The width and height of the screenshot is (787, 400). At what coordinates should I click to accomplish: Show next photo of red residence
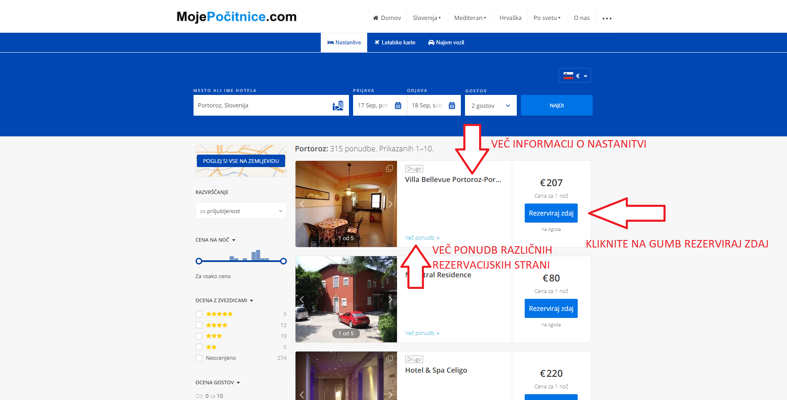(390, 299)
